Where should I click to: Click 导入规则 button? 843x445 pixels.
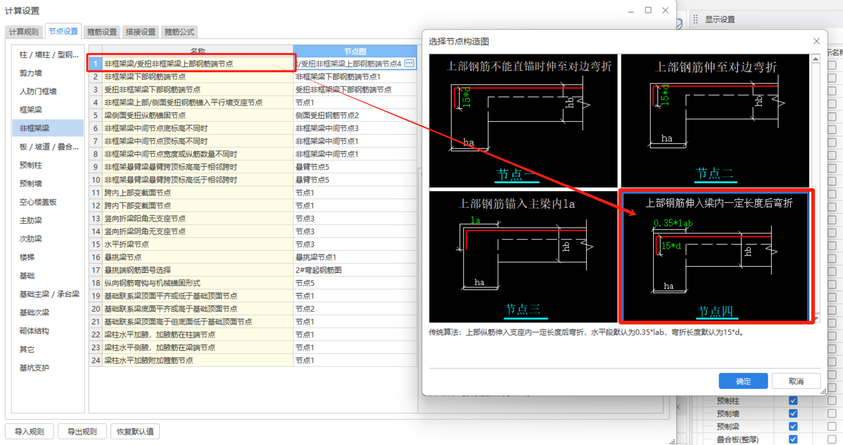[x=29, y=431]
